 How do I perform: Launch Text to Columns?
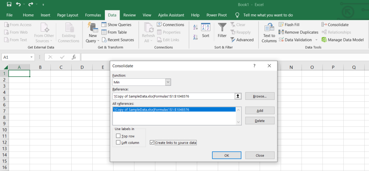269,33
